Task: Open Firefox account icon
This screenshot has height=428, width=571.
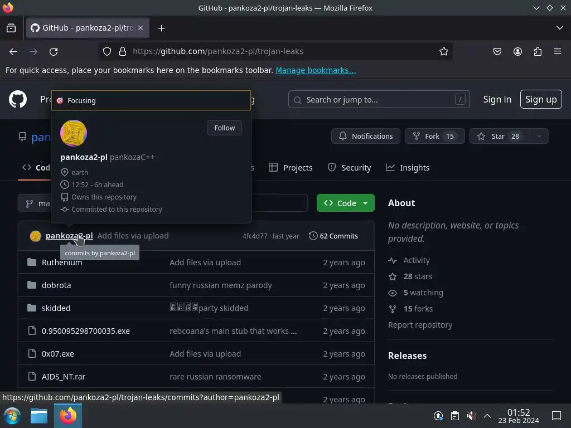Action: point(517,52)
